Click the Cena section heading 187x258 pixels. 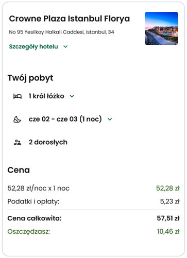point(19,170)
